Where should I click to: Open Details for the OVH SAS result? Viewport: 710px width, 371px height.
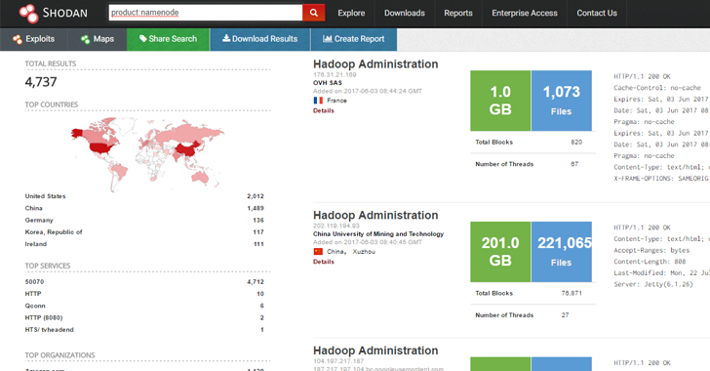click(324, 110)
